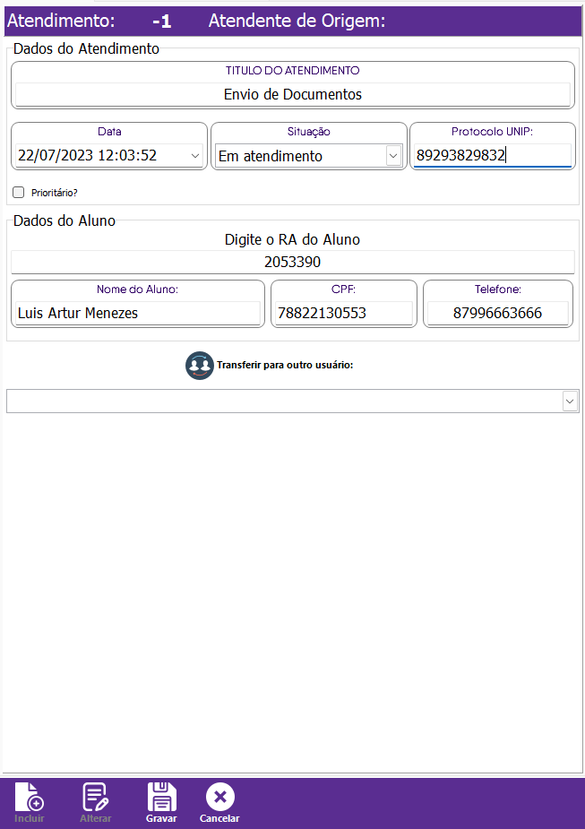The height and width of the screenshot is (829, 585).
Task: Click 'Transferir para outro usuário' label
Action: [x=285, y=366]
